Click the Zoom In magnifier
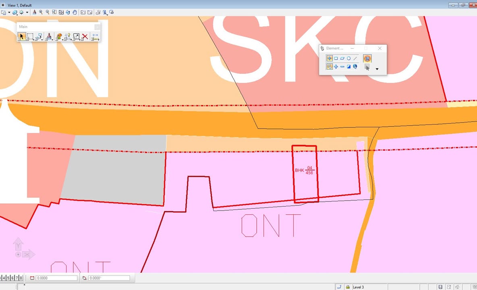Image resolution: width=477 pixels, height=290 pixels. tap(41, 12)
